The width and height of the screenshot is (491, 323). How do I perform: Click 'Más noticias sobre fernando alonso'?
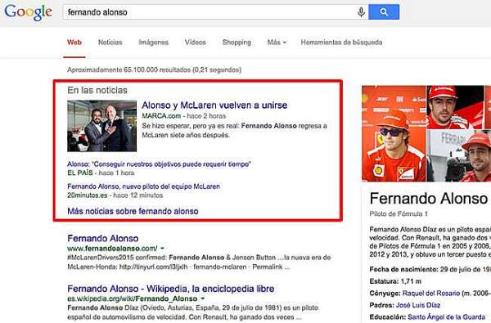[x=133, y=211]
